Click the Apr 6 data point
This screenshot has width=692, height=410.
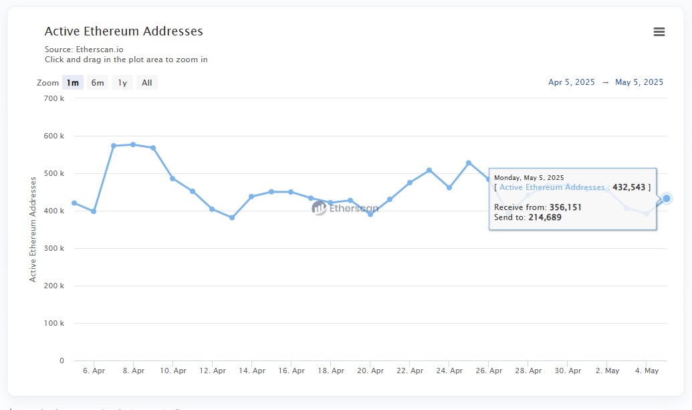tap(94, 211)
